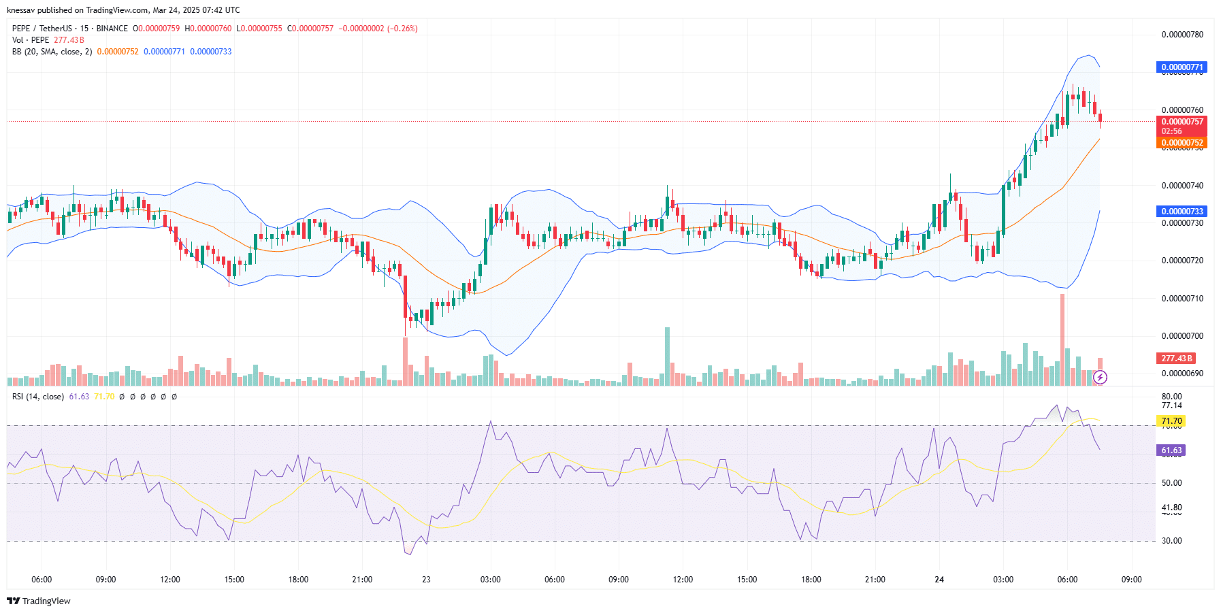Select the Vol · PEPE legend
Viewport: 1221px width, 613px height.
(x=31, y=40)
